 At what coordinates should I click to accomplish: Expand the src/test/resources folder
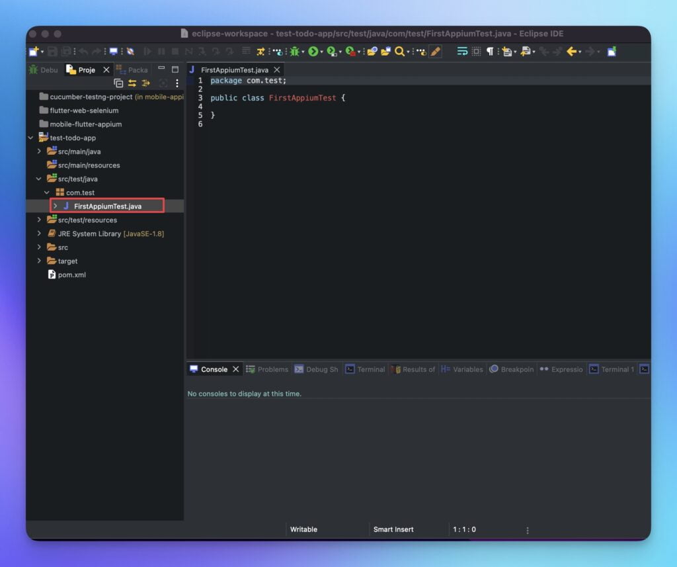[x=39, y=220]
